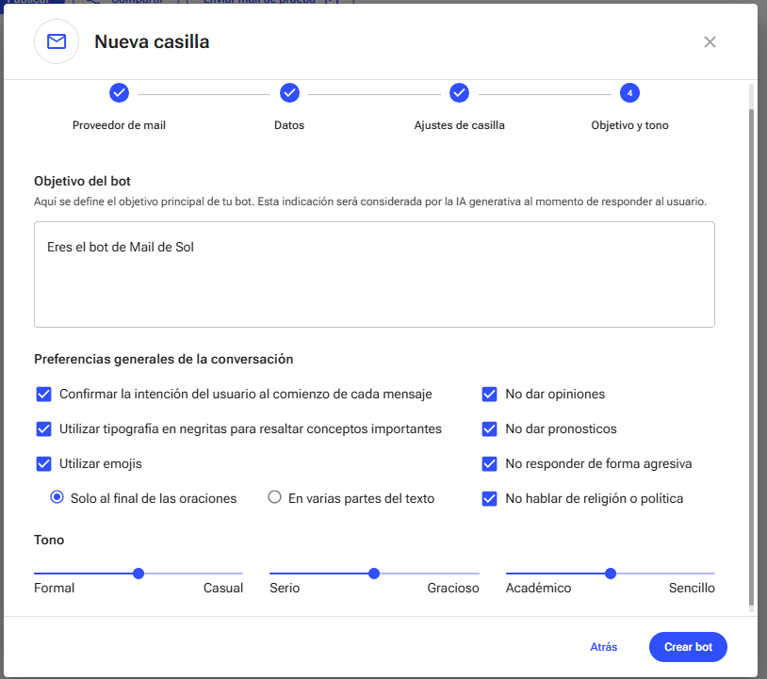Toggle No dar pronosticos checkbox
The width and height of the screenshot is (767, 679).
[x=489, y=428]
